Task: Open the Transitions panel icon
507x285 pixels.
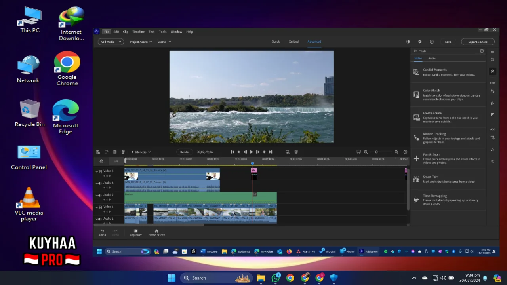Action: pos(492,115)
